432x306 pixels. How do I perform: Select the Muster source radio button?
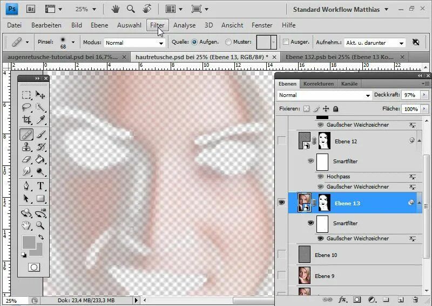click(228, 42)
